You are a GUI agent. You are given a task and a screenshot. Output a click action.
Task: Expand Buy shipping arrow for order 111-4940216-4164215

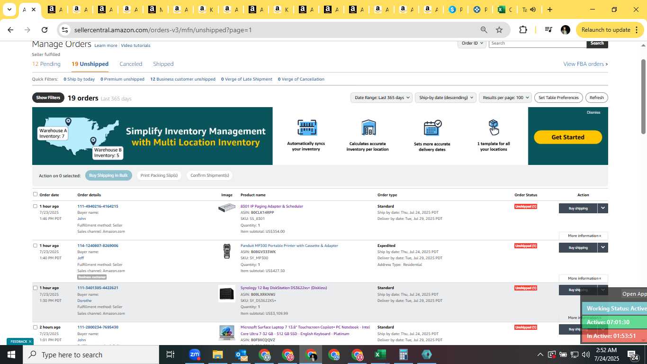602,208
